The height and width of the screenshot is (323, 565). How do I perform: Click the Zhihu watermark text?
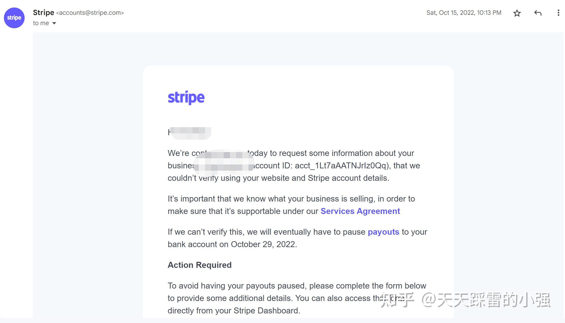click(x=465, y=300)
